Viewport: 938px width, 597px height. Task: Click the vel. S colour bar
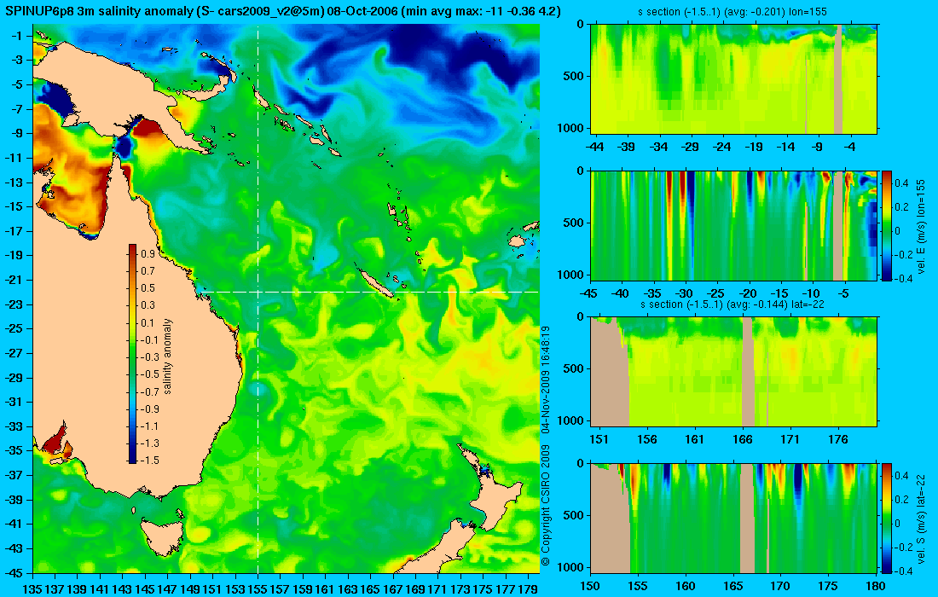[x=887, y=518]
